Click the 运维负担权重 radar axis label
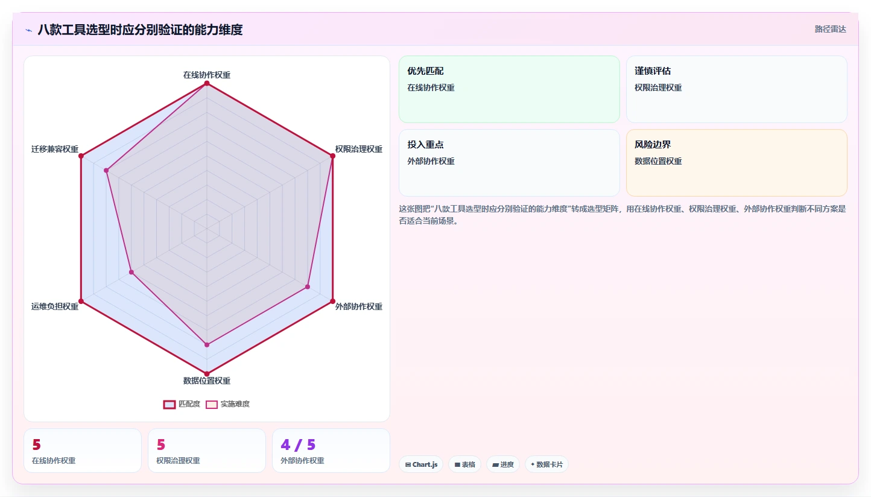871x497 pixels. pos(55,306)
